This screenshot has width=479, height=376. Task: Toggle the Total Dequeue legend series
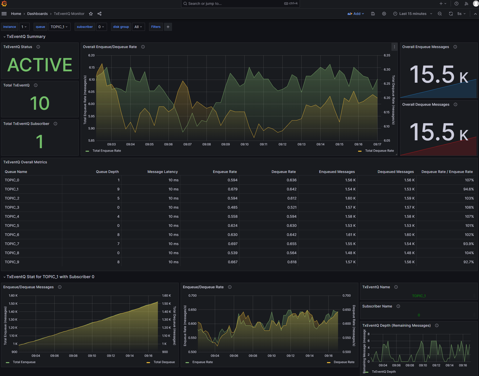coord(164,362)
